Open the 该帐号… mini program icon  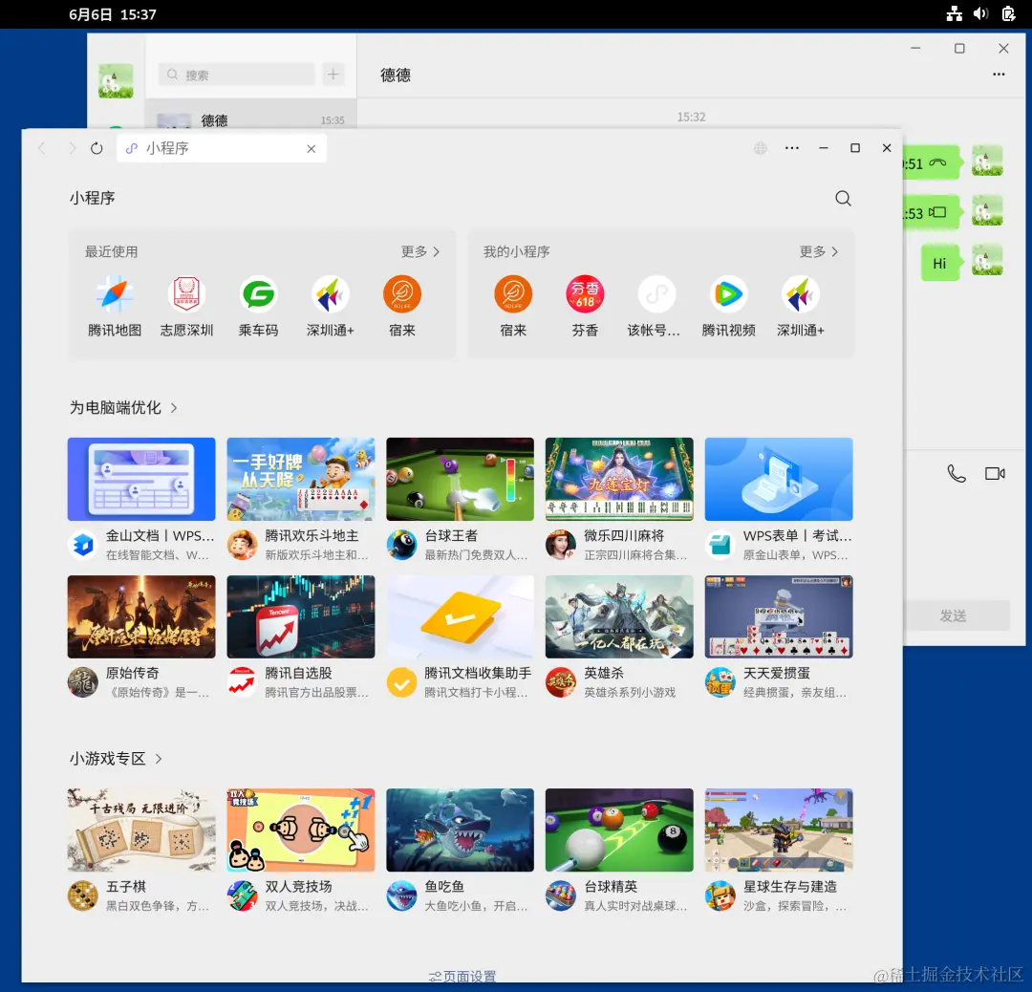tap(656, 293)
